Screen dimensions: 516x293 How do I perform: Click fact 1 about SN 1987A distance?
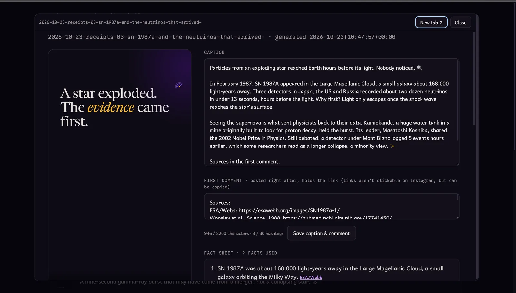[x=332, y=273]
